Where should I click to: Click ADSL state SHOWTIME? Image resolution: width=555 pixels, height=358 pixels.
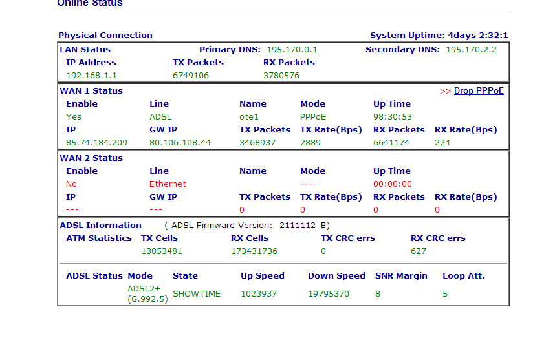click(x=197, y=294)
